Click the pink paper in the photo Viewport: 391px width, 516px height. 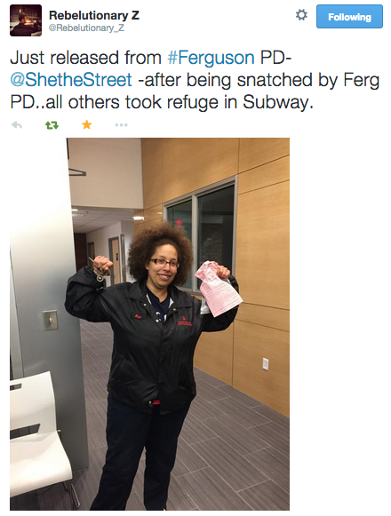[218, 289]
